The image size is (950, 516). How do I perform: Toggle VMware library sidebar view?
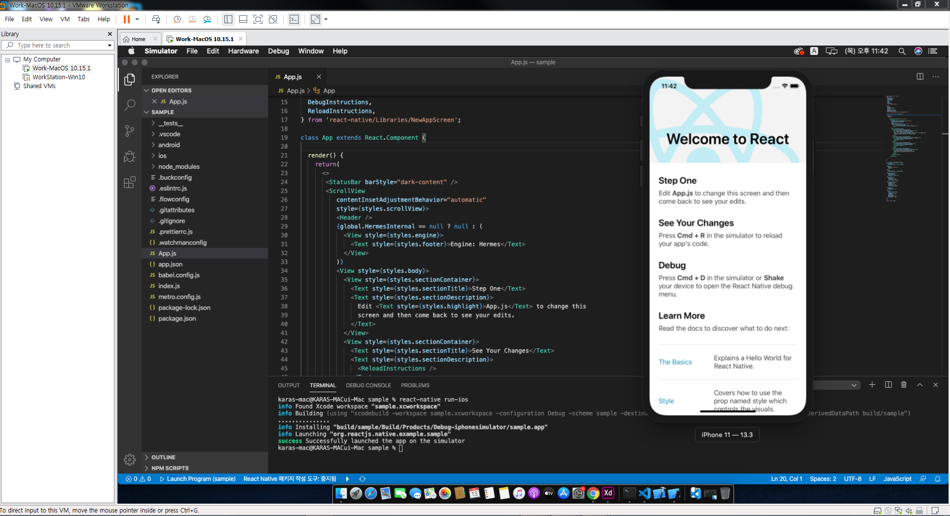pyautogui.click(x=228, y=19)
